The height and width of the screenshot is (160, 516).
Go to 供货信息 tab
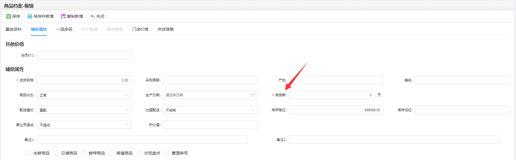click(166, 29)
